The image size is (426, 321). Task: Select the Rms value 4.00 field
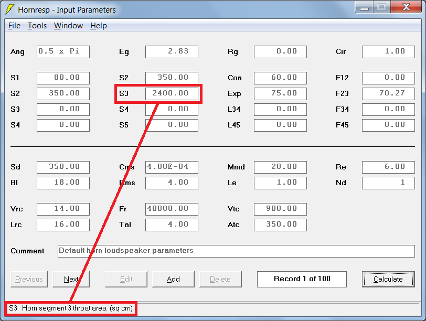click(172, 183)
